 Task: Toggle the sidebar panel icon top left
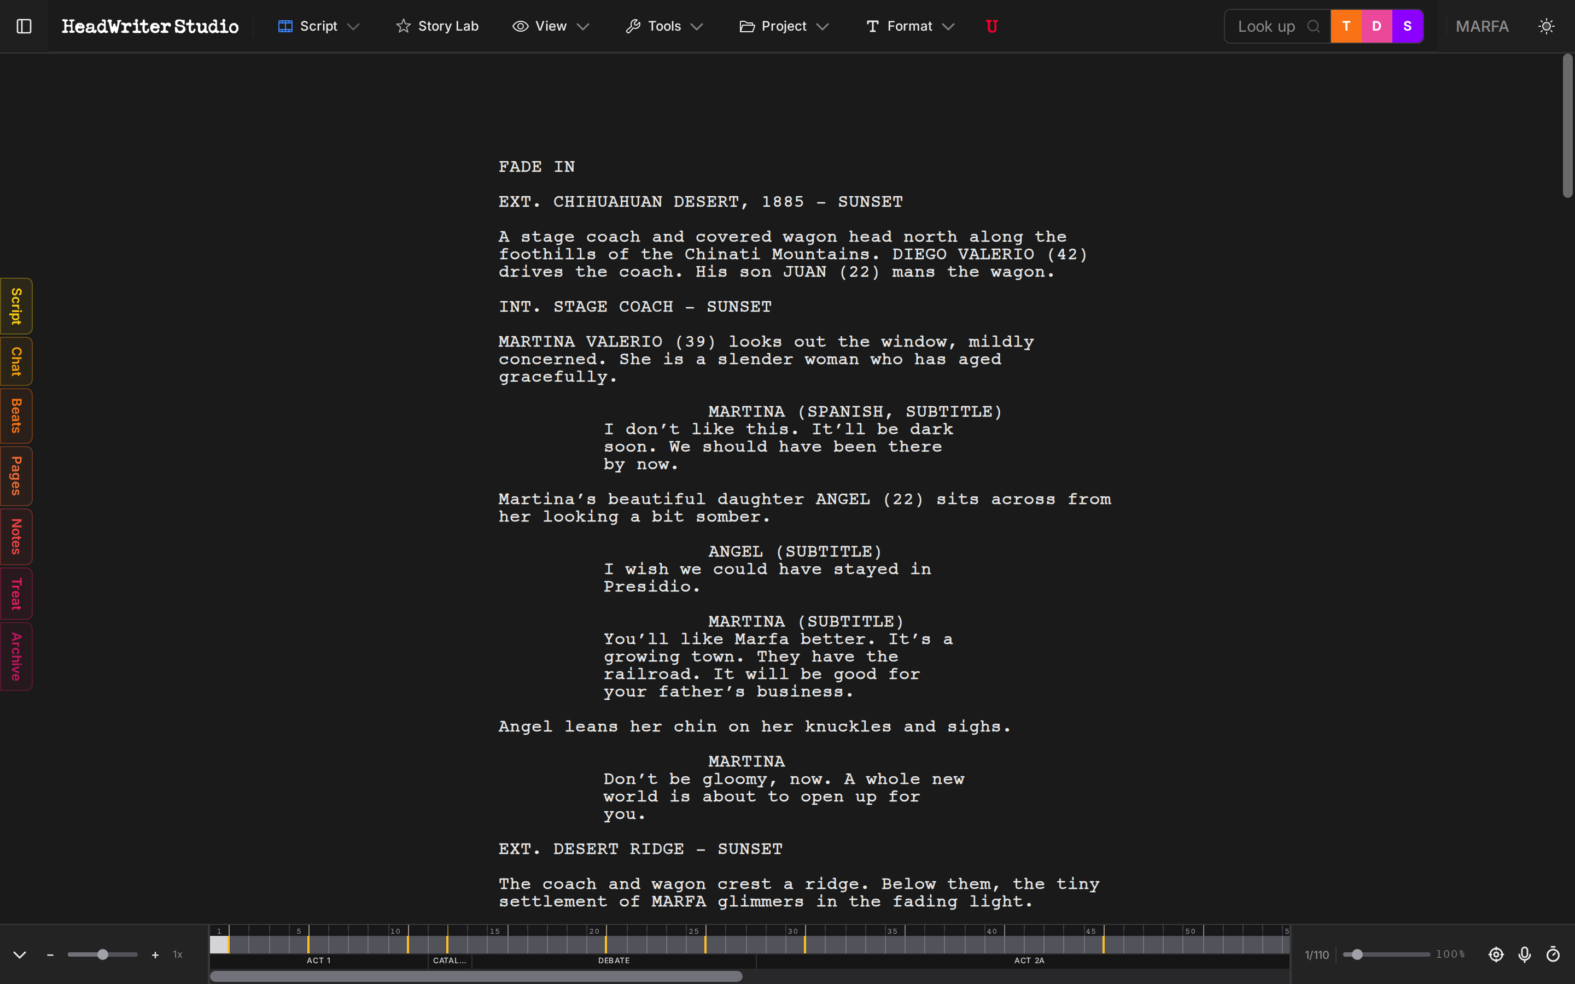(24, 26)
